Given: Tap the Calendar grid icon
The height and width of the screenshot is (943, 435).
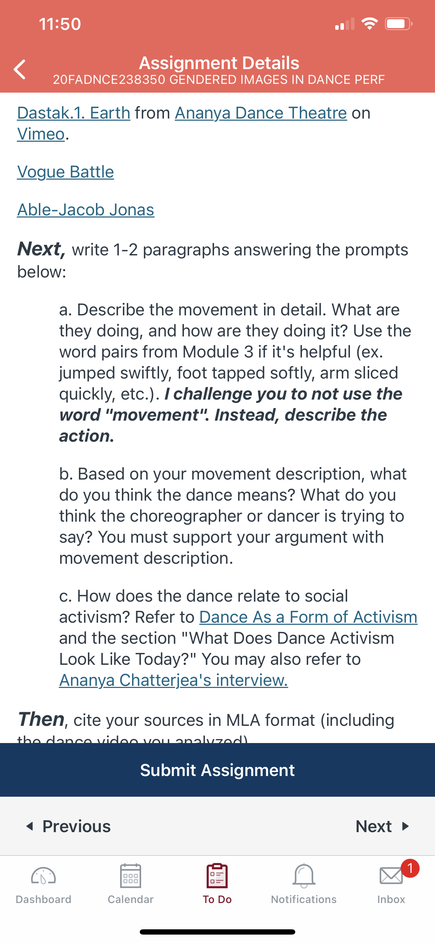Looking at the screenshot, I should pos(131,876).
